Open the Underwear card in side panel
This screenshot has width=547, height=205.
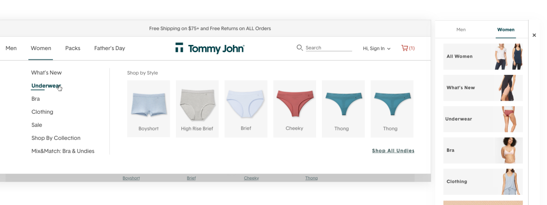coord(483,119)
